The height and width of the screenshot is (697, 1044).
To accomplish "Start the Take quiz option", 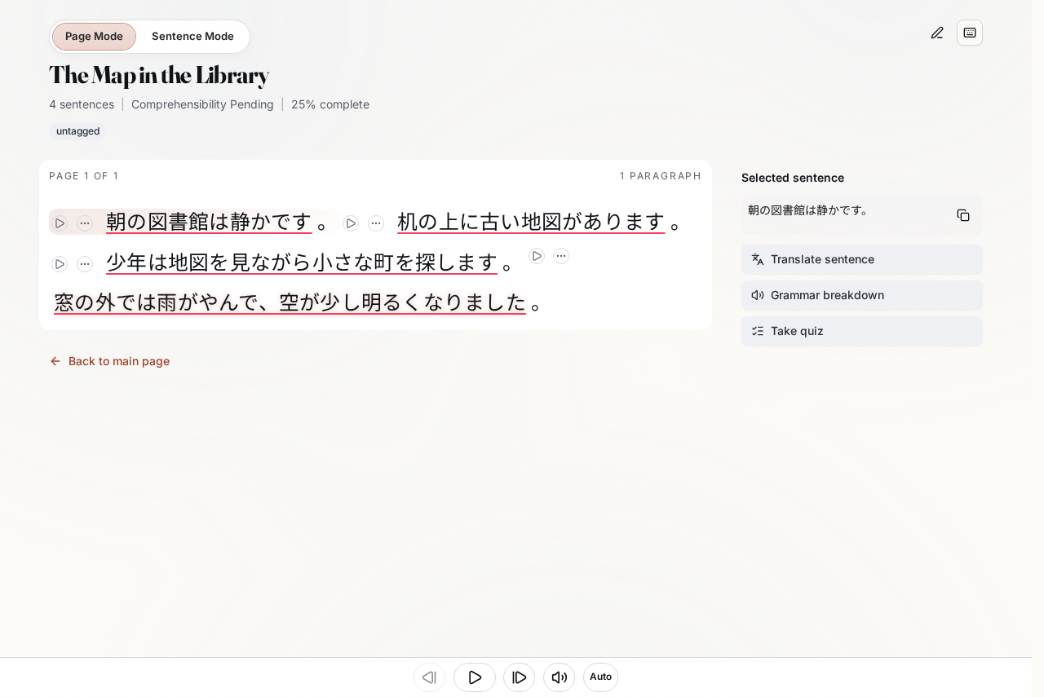I will [x=862, y=331].
